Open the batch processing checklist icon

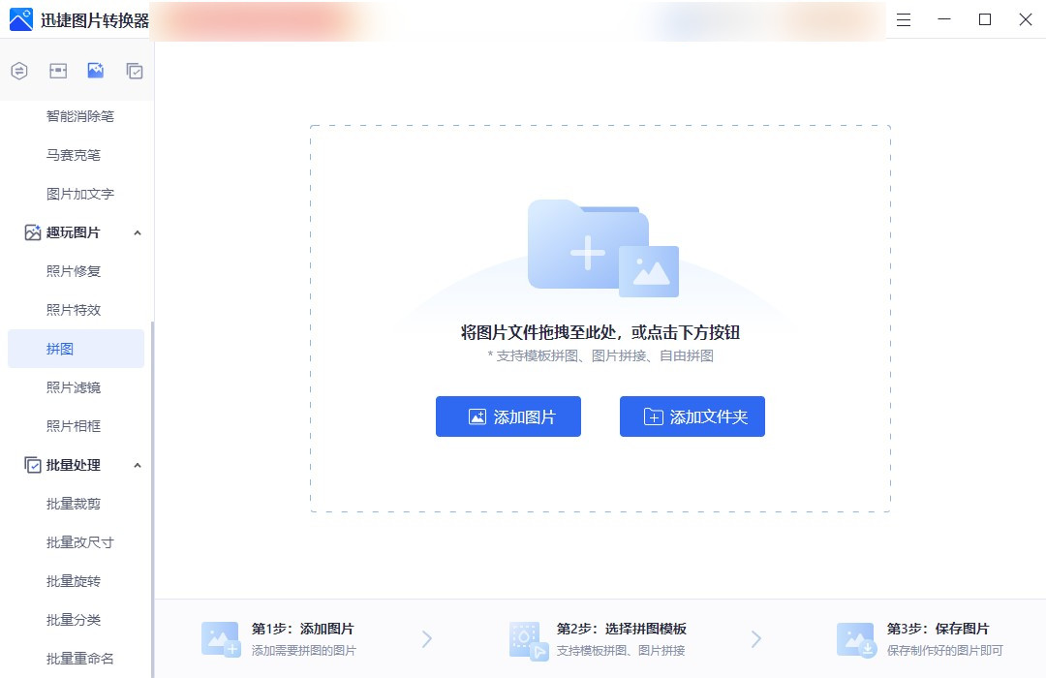[134, 70]
